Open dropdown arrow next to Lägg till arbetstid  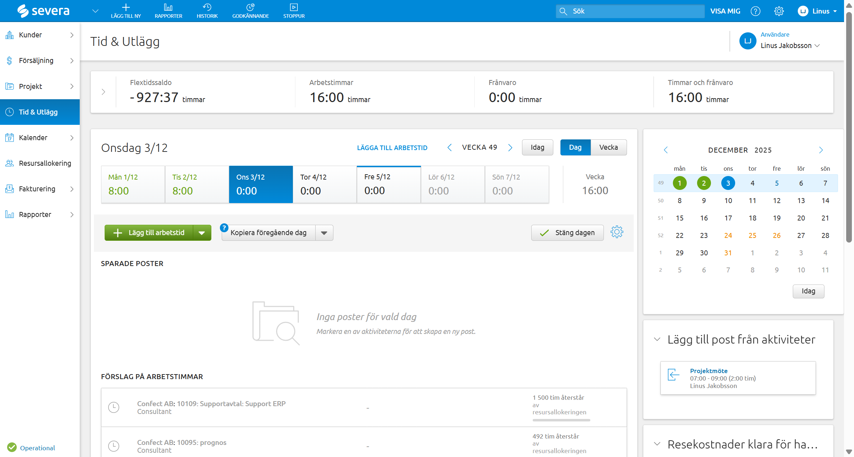tap(202, 233)
